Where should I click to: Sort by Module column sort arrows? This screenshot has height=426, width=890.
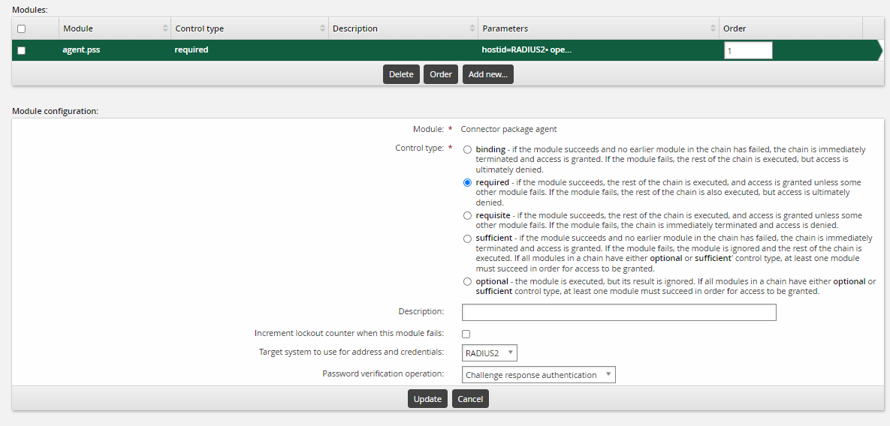[x=165, y=28]
